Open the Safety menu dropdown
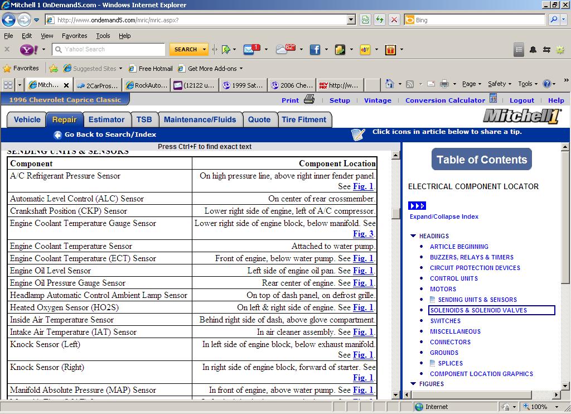This screenshot has width=571, height=414. point(500,84)
